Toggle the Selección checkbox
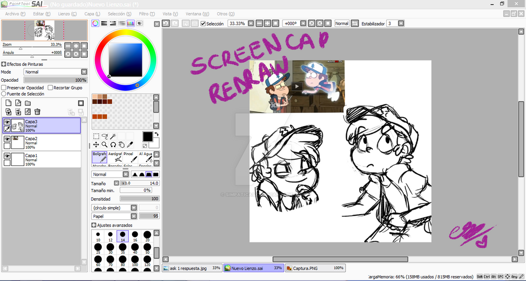The width and height of the screenshot is (526, 281). tap(202, 24)
